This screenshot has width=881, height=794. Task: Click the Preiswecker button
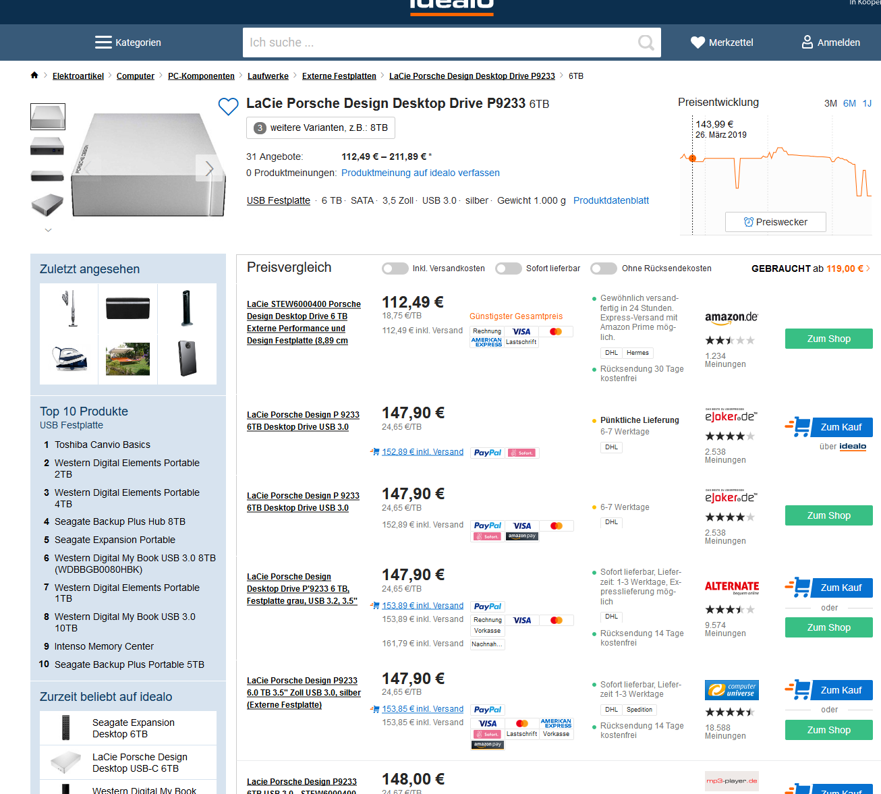coord(775,222)
